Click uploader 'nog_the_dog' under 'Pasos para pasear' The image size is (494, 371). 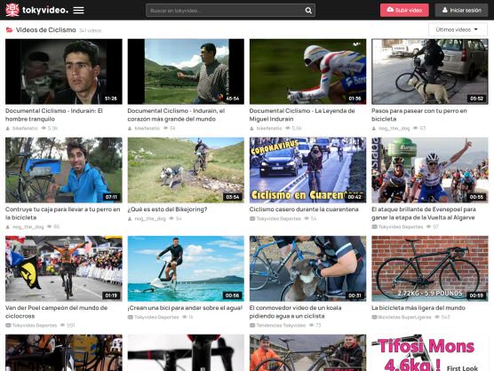tap(394, 129)
